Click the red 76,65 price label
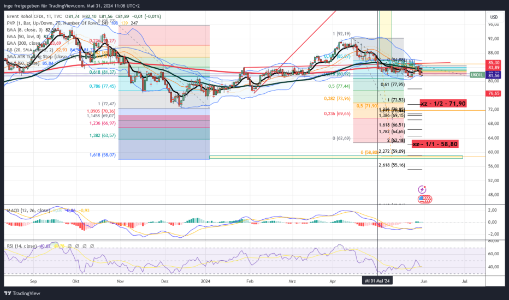The height and width of the screenshot is (300, 509). tap(493, 93)
